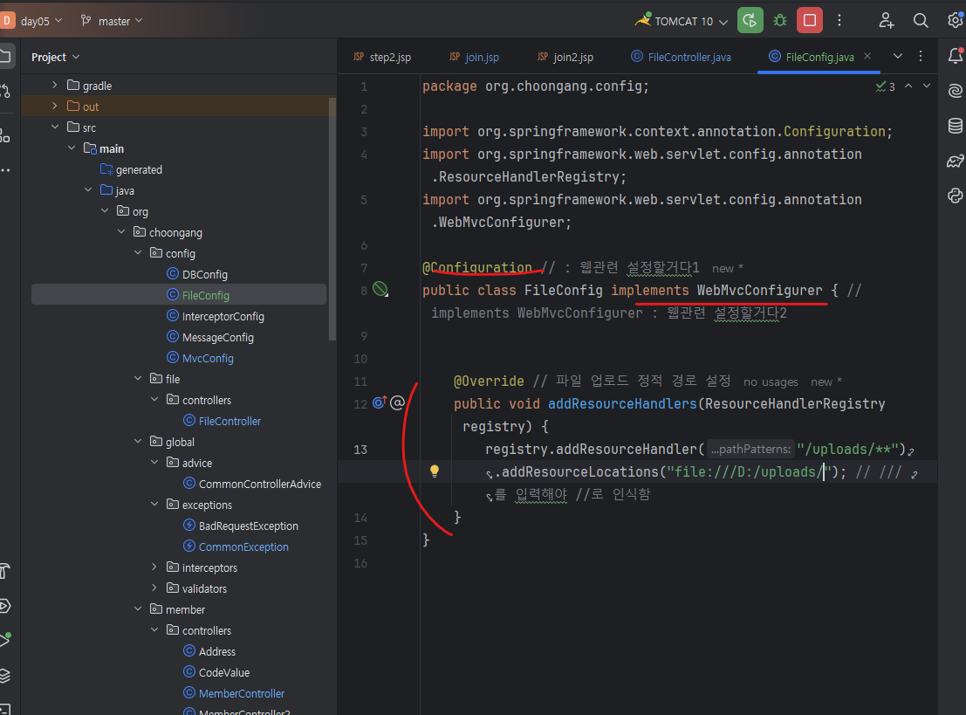Switch to join2.jsp tab
Screen dimensions: 966x715
tap(565, 57)
